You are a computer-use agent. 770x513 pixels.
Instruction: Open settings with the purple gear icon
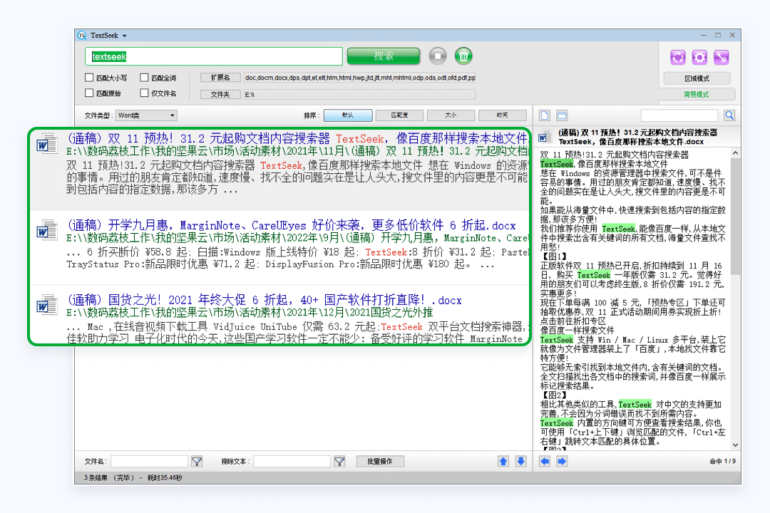click(699, 58)
